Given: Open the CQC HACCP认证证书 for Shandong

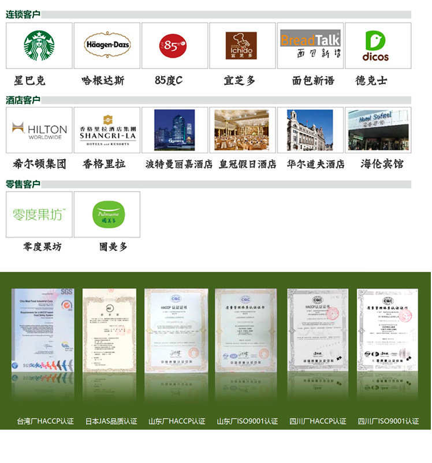Looking at the screenshot, I should (x=176, y=330).
